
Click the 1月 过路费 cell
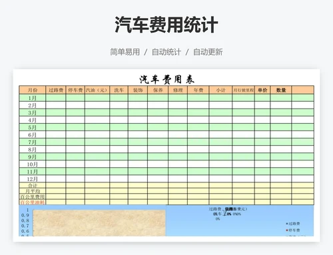point(56,98)
